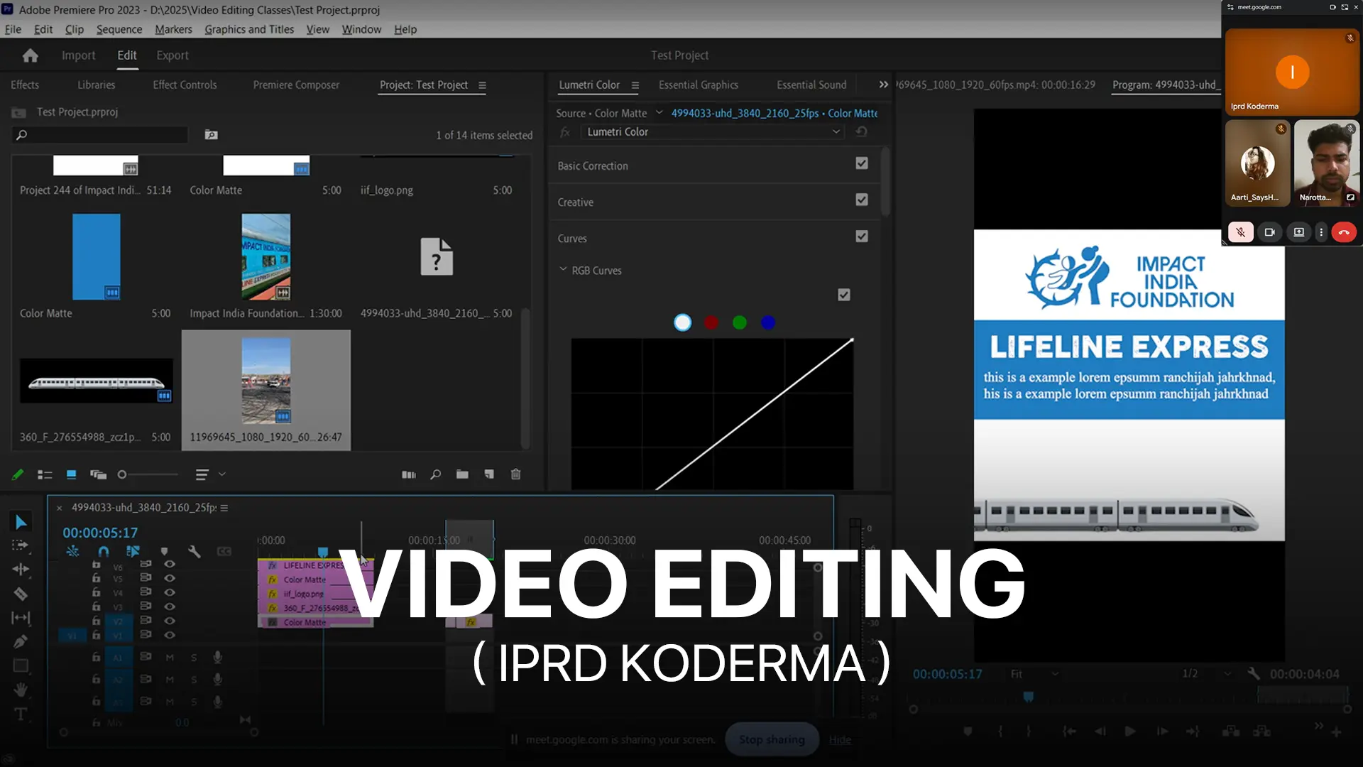Open Sort Icons dropdown in Project panel
This screenshot has height=767, width=1363.
209,474
